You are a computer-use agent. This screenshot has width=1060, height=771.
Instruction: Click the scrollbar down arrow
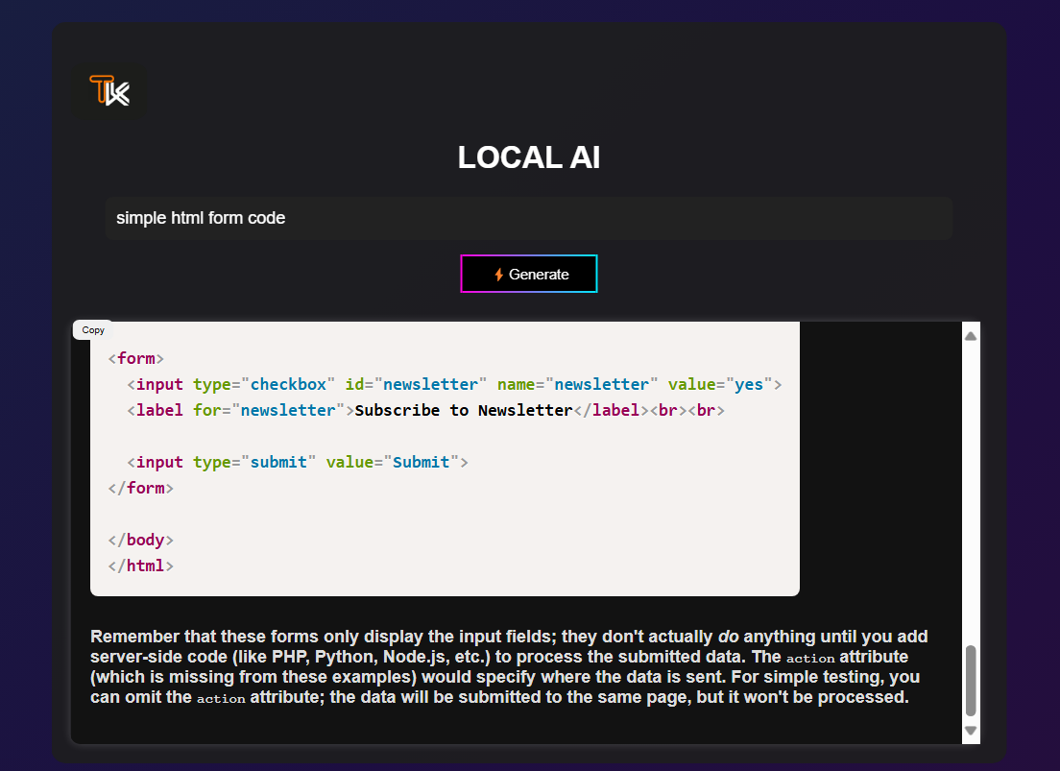click(971, 731)
